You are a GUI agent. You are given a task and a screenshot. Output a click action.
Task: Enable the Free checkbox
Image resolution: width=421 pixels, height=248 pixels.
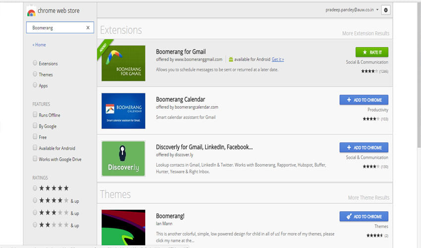(x=35, y=136)
